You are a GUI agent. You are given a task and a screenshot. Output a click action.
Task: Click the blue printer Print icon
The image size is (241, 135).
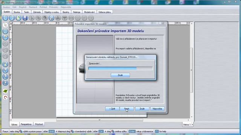[x=51, y=18]
